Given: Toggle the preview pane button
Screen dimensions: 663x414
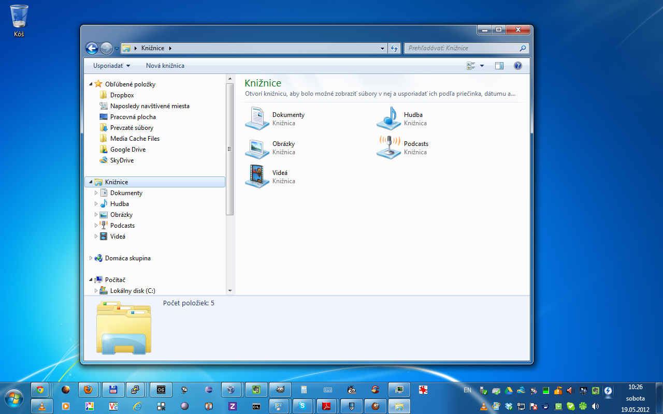Looking at the screenshot, I should (x=499, y=66).
